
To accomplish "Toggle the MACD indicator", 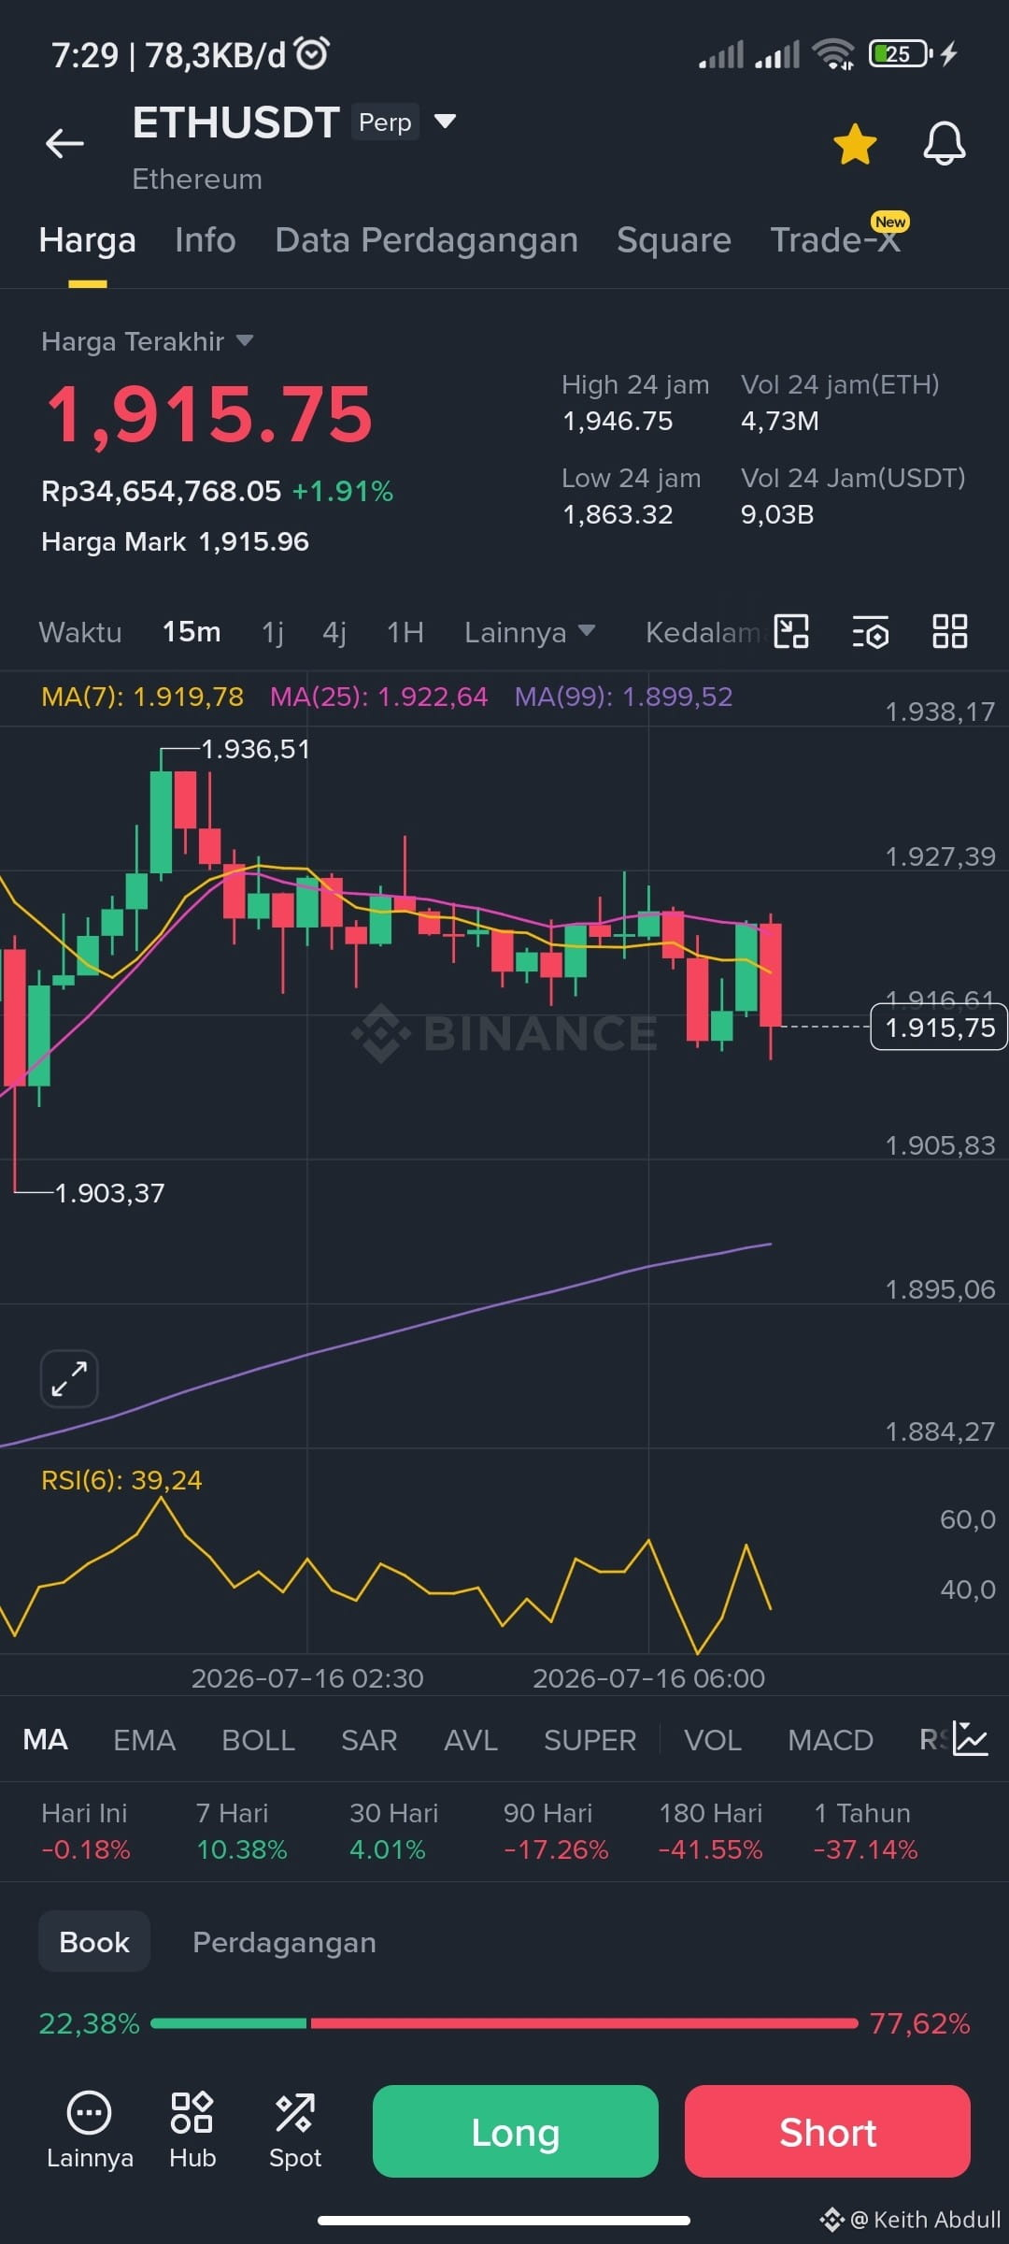I will click(x=831, y=1740).
